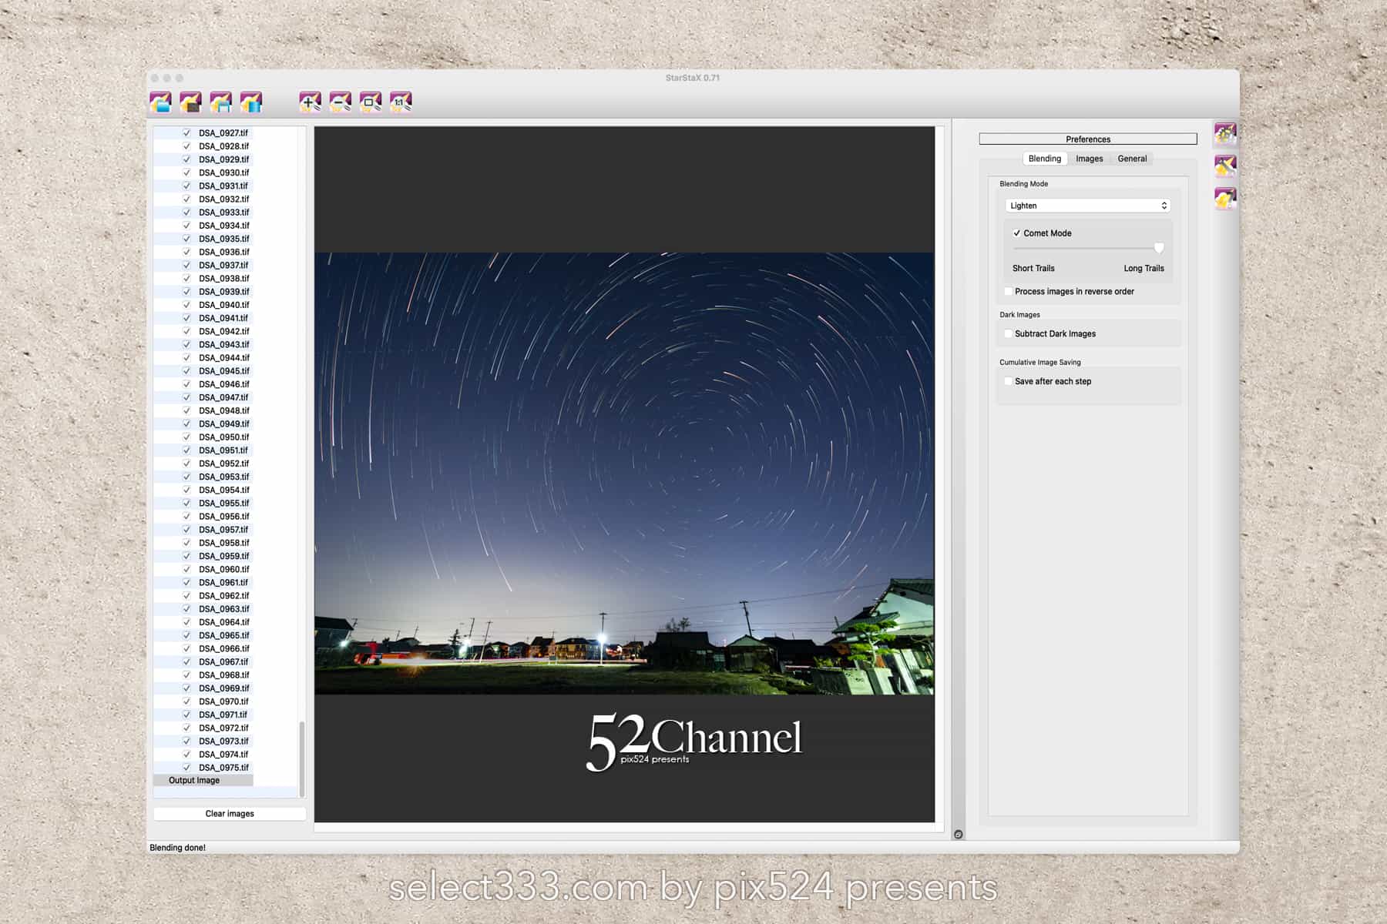Zoom in using the plus magnifier icon

[x=310, y=102]
